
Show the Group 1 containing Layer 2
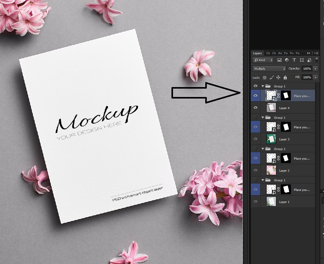pyautogui.click(x=255, y=148)
